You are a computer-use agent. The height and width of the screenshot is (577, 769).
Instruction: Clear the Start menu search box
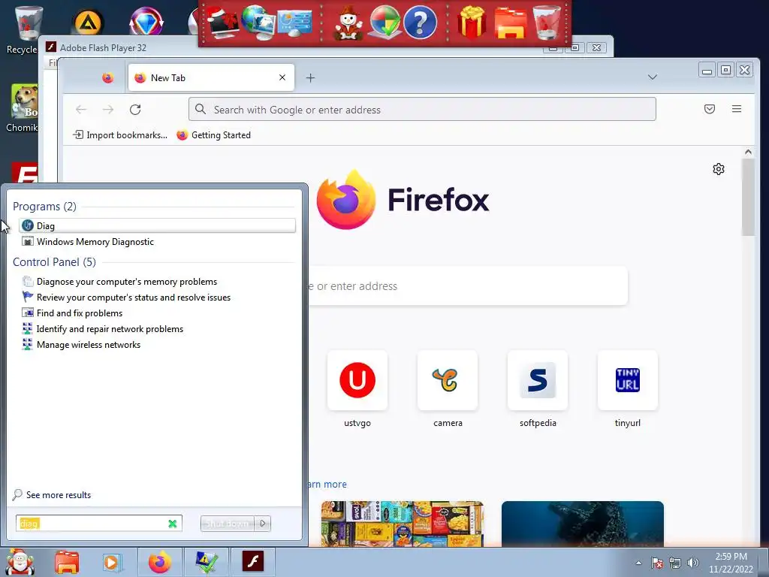[x=172, y=524]
